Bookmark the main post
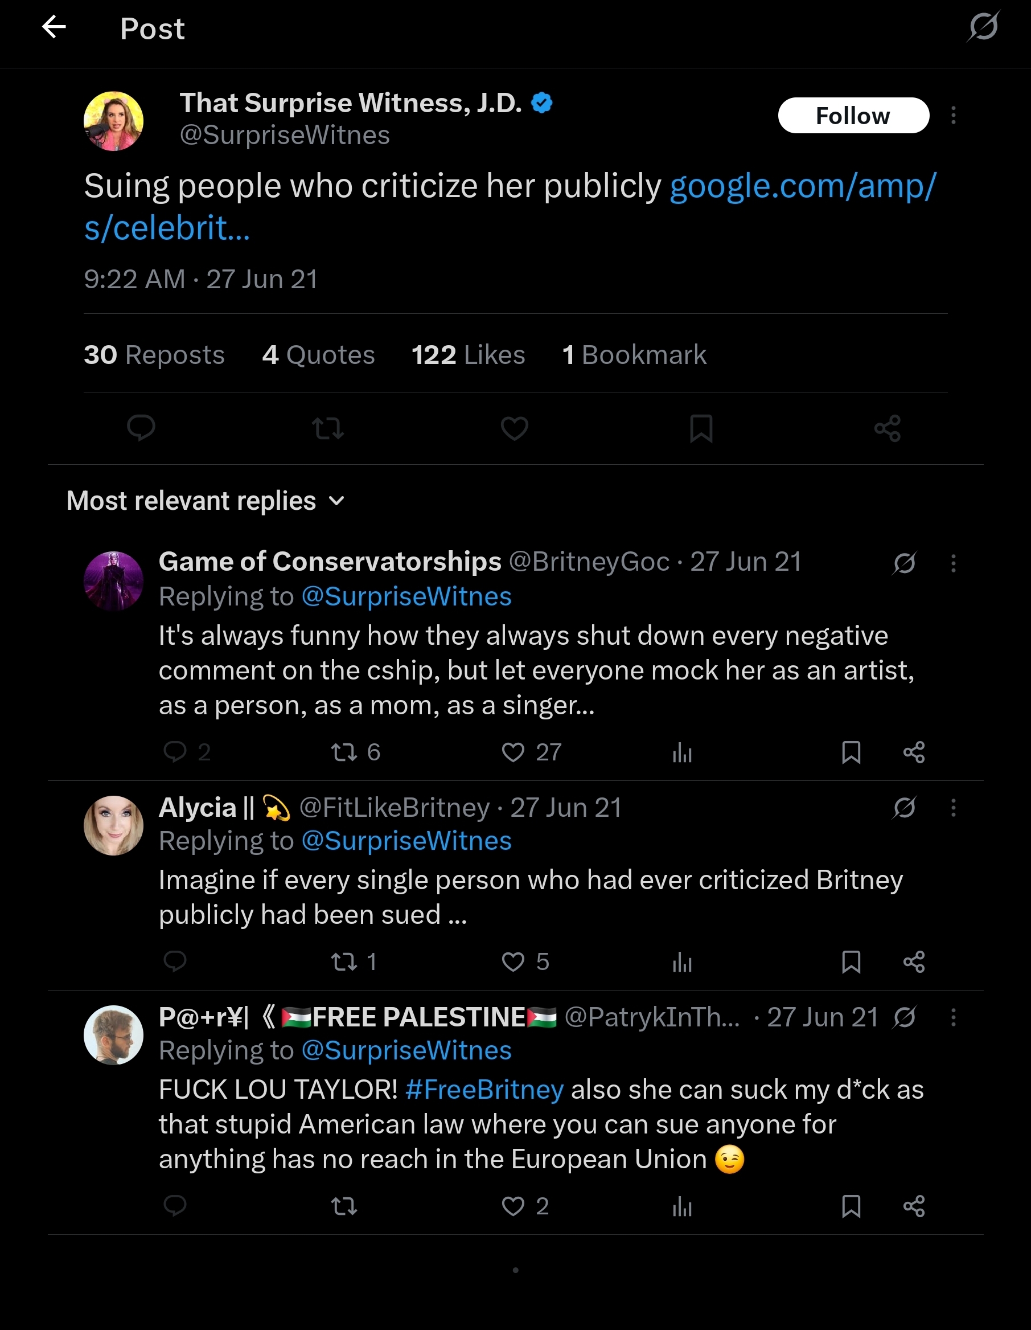This screenshot has height=1330, width=1031. 701,428
